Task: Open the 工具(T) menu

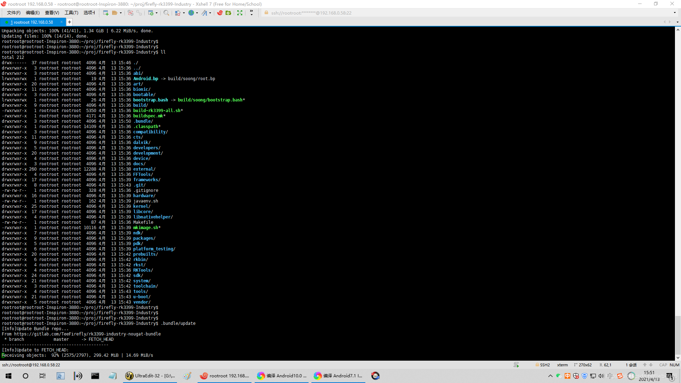Action: point(71,13)
